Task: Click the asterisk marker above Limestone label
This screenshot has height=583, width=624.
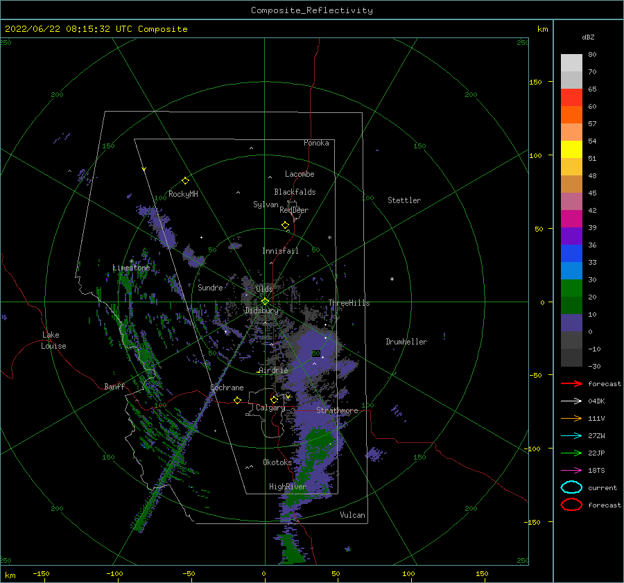Action: click(132, 262)
